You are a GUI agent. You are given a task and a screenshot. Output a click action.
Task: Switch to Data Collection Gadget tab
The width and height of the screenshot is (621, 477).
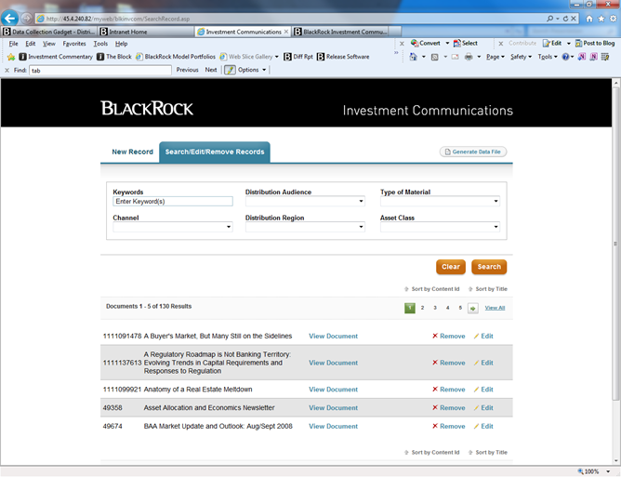click(49, 32)
